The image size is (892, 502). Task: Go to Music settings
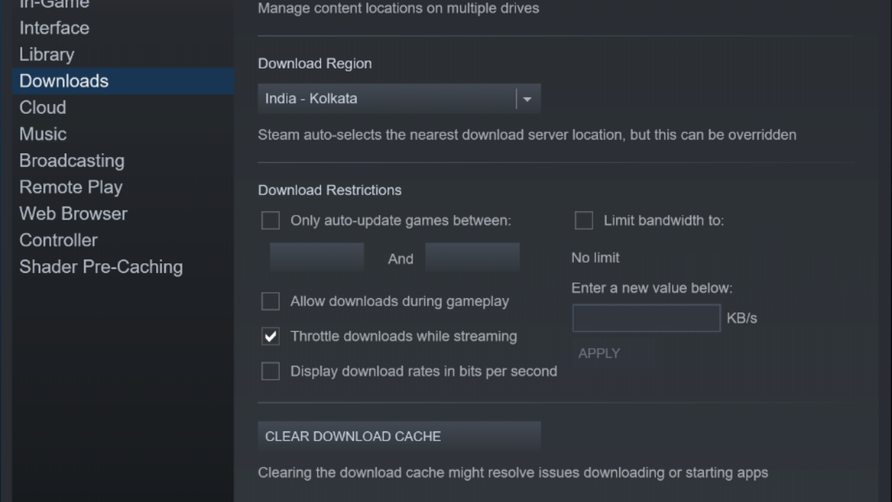[43, 135]
